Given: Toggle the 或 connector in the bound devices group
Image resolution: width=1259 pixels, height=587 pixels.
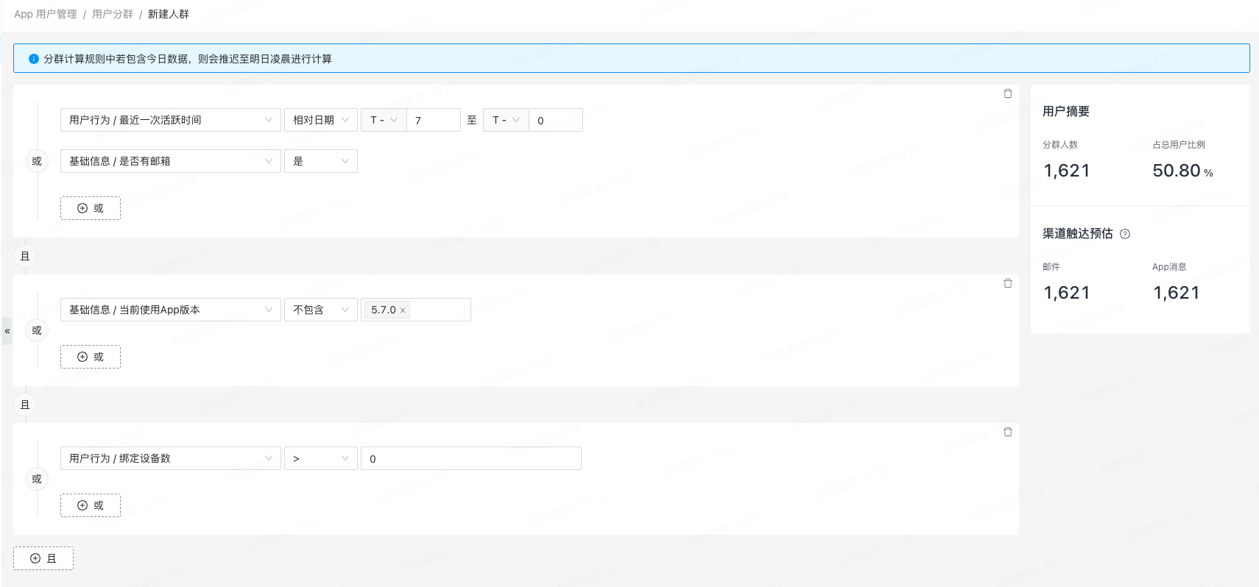Looking at the screenshot, I should point(37,479).
